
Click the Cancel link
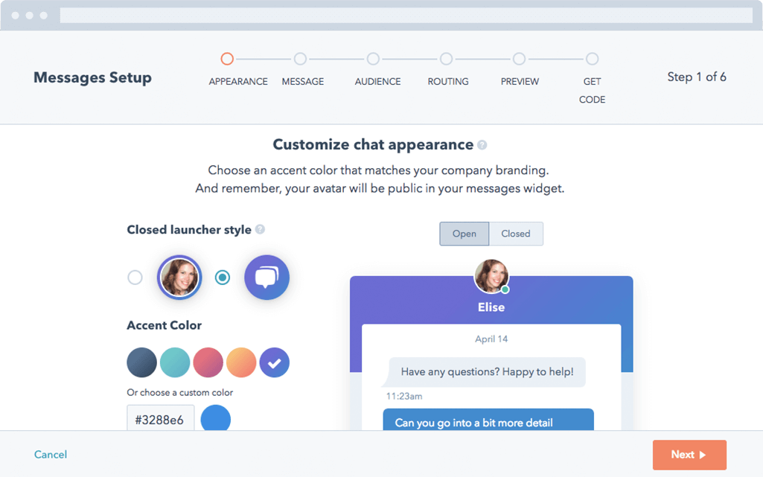point(51,454)
